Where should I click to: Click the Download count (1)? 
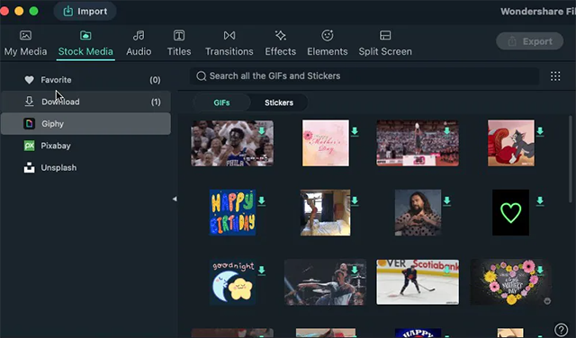point(156,102)
